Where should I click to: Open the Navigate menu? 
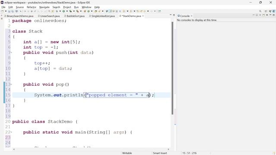tap(44, 7)
